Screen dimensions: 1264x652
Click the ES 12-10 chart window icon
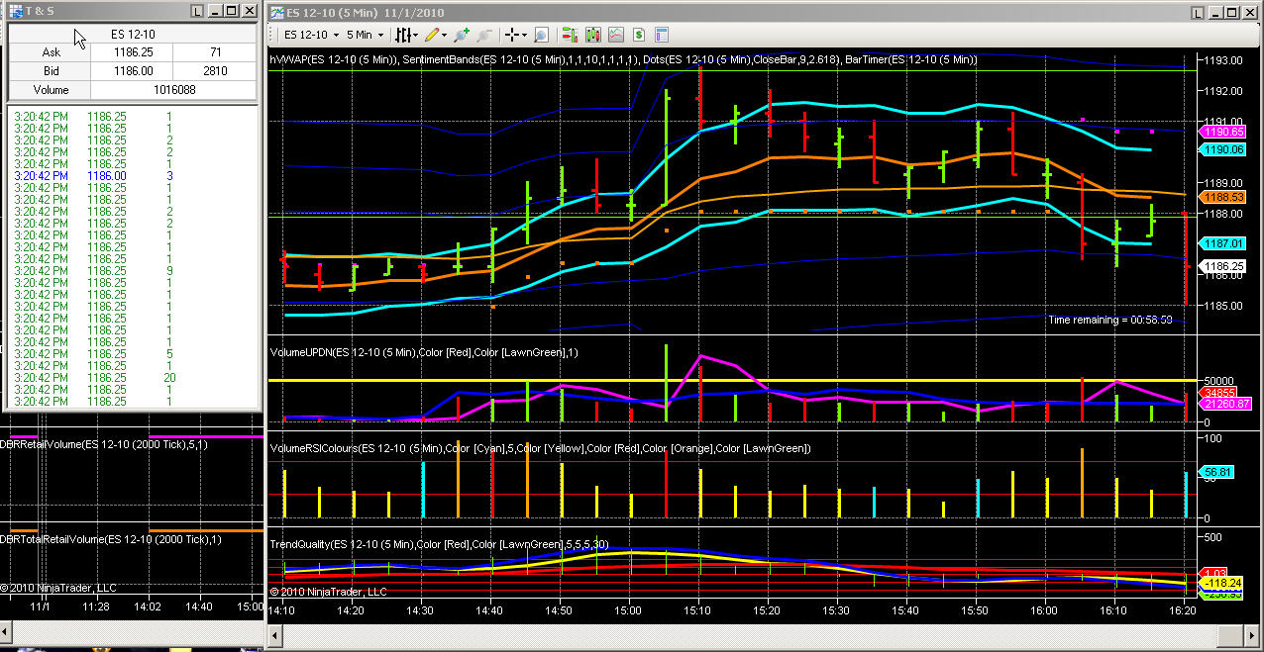pos(276,12)
